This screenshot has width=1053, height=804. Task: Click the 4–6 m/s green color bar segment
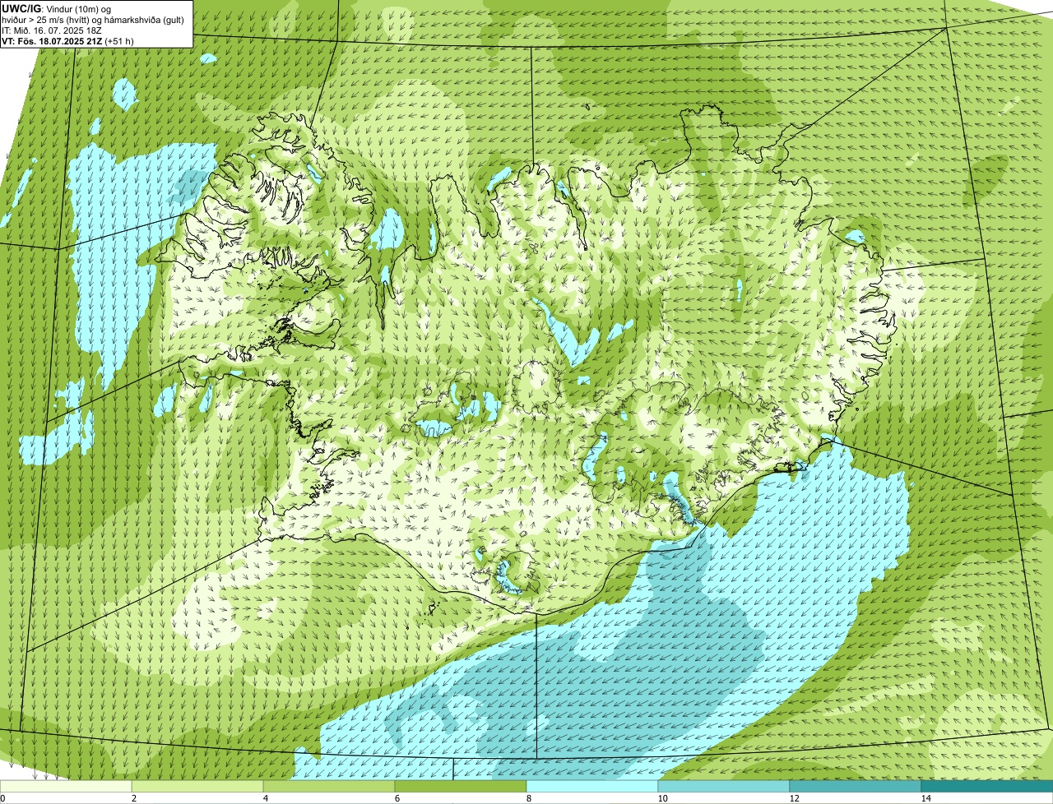pos(329,786)
